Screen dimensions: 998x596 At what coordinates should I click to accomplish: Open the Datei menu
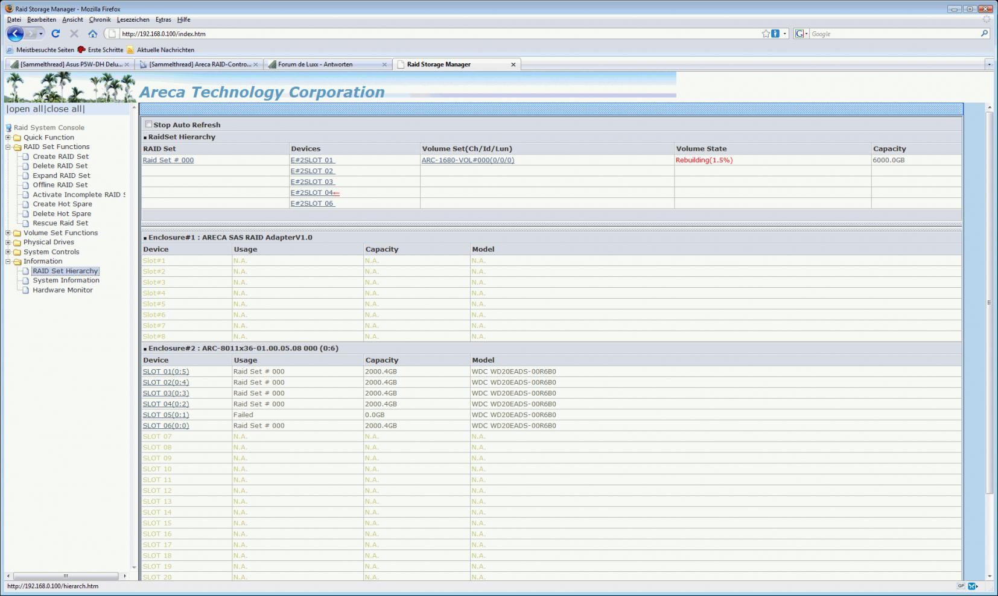(x=14, y=19)
